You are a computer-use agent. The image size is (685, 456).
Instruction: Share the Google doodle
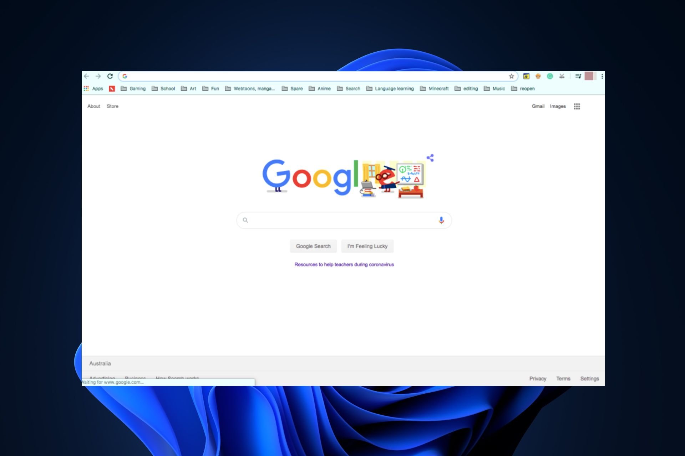(430, 158)
